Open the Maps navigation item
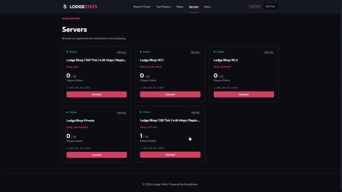 [180, 7]
